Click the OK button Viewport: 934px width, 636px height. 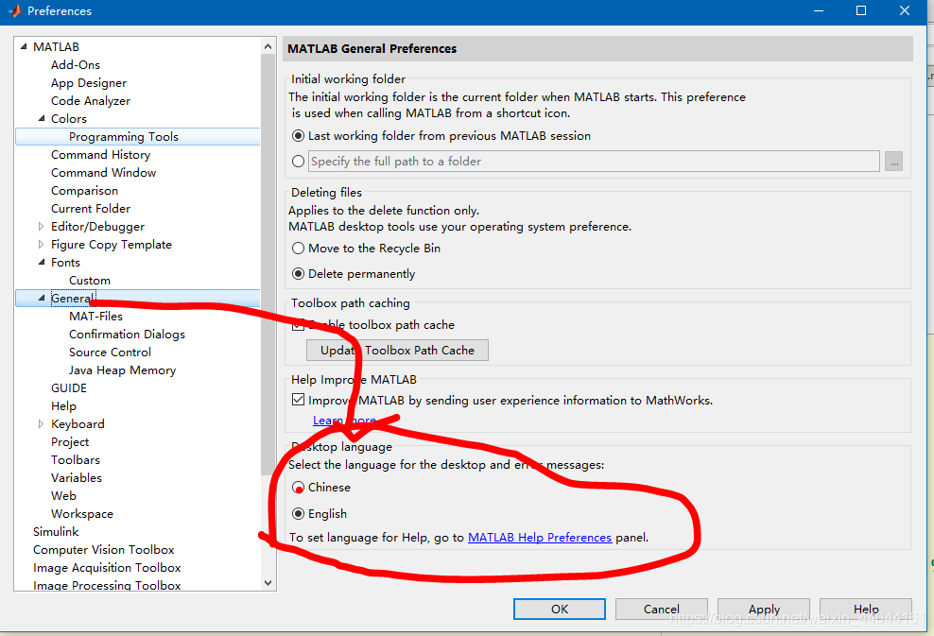(560, 610)
